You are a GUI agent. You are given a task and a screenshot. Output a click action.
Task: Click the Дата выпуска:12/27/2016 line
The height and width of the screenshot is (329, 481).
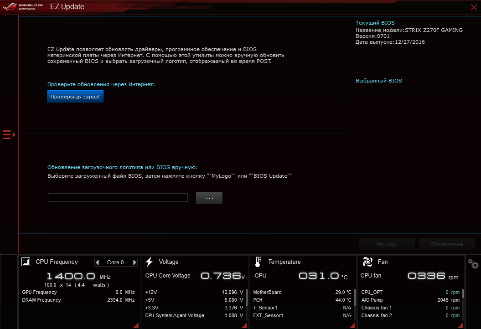[x=390, y=42]
